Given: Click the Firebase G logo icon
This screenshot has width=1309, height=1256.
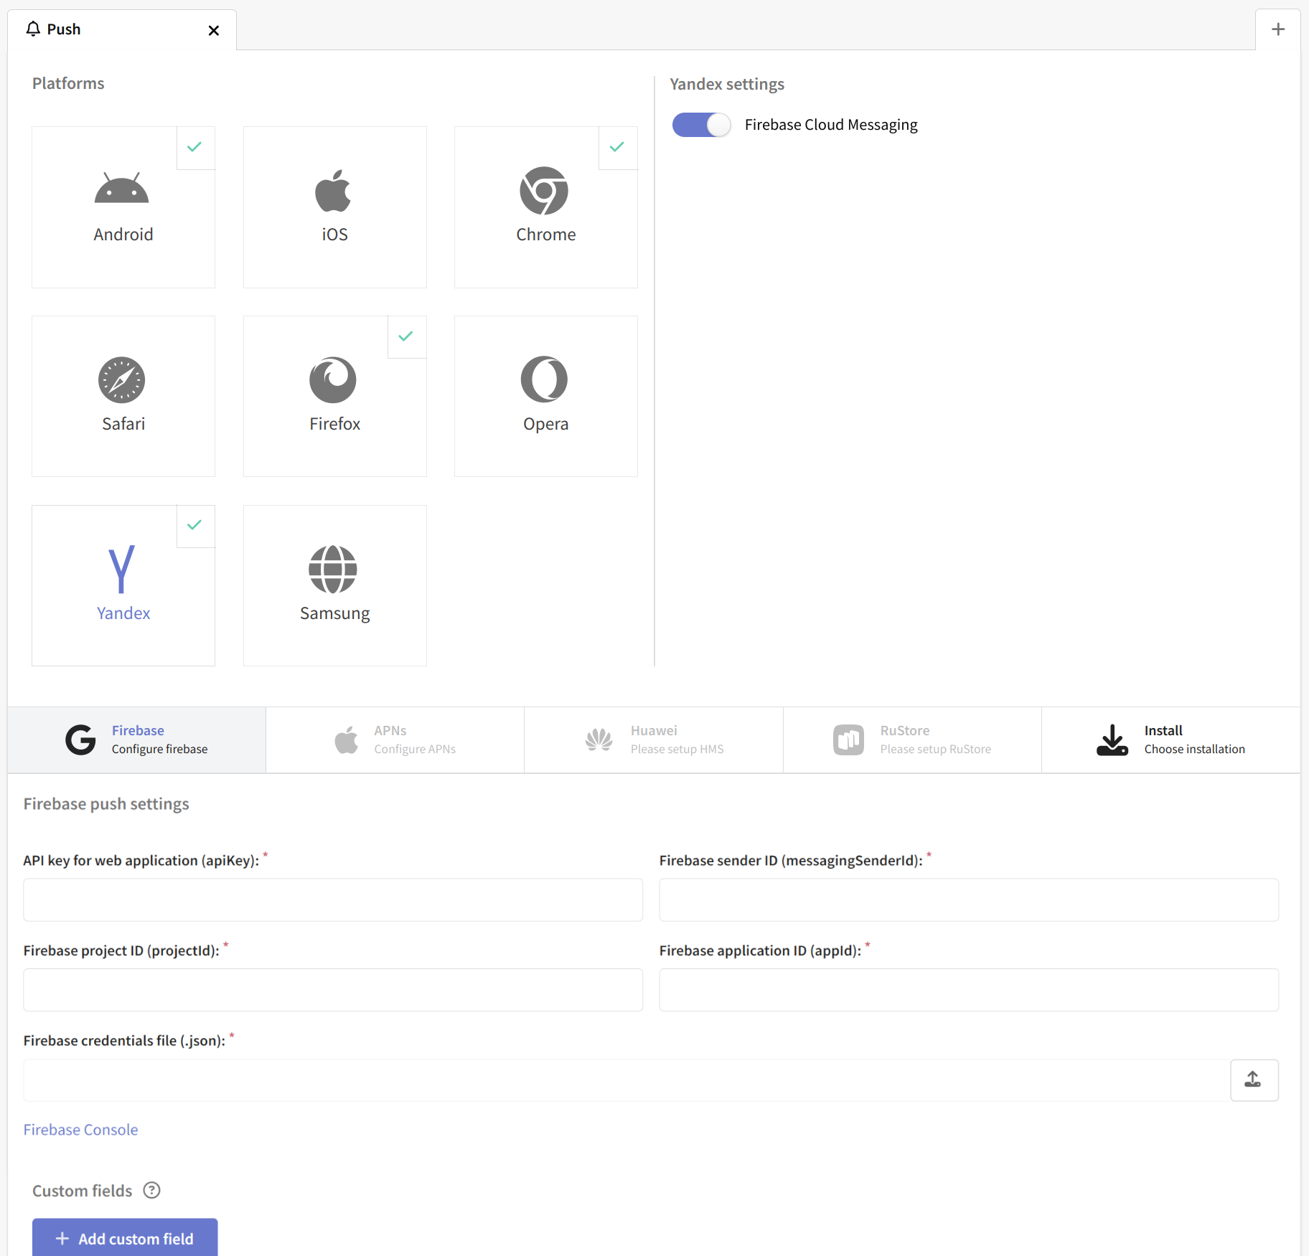Looking at the screenshot, I should pos(80,740).
